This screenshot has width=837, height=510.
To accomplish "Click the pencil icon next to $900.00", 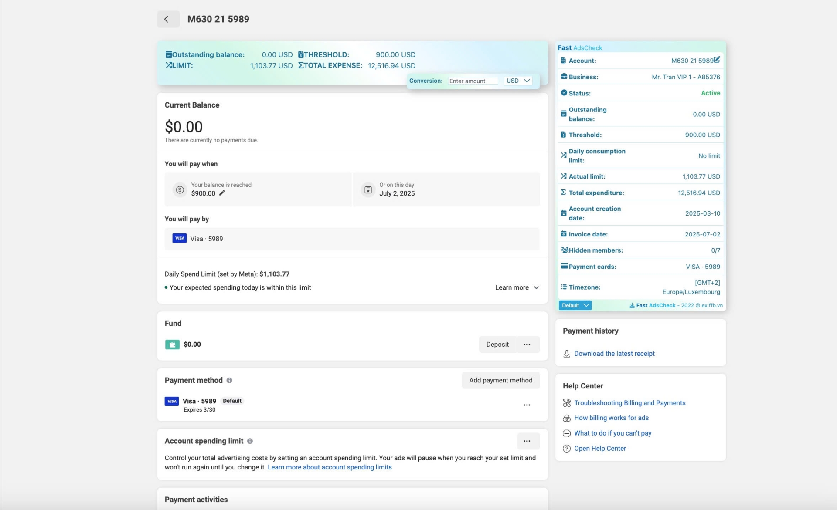I will pyautogui.click(x=222, y=193).
